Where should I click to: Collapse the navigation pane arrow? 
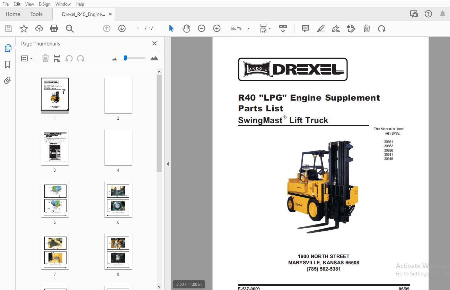pyautogui.click(x=168, y=164)
